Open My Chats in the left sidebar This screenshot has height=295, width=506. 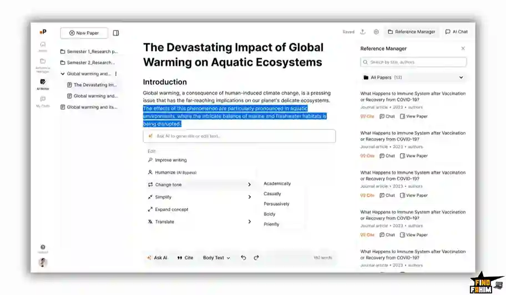click(43, 101)
